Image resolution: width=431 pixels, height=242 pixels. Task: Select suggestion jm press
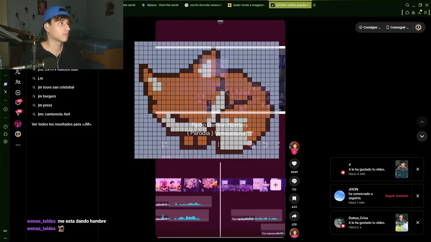45,105
